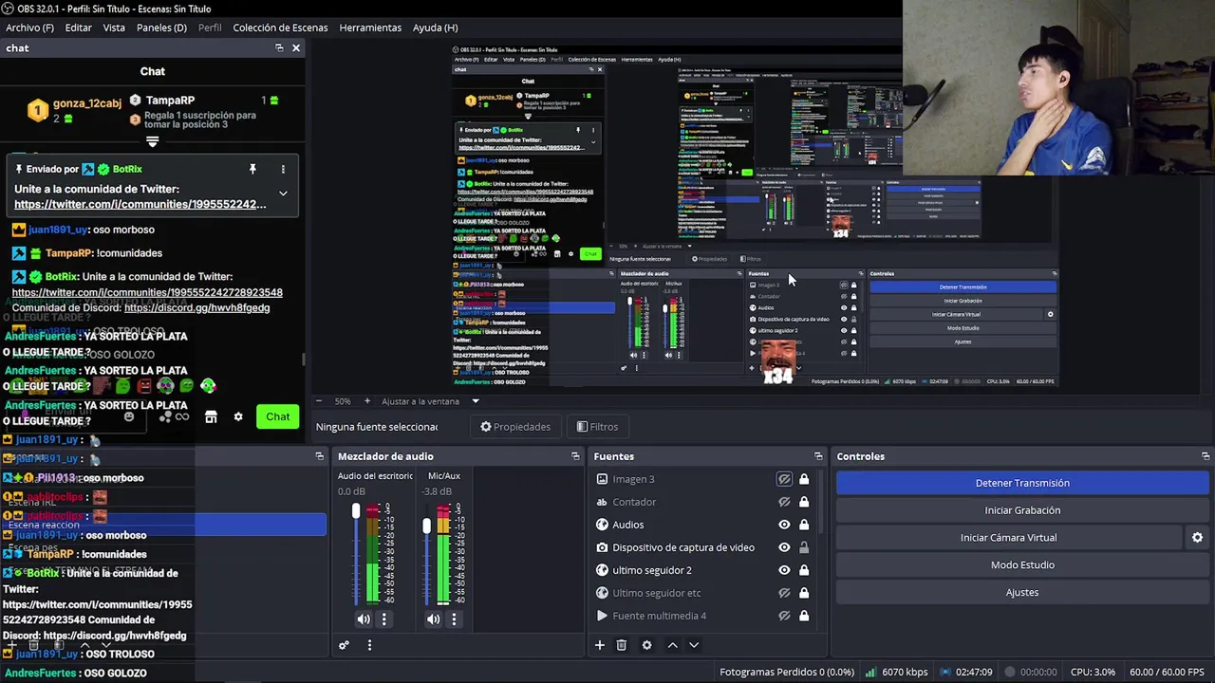The image size is (1215, 683).
Task: Hide Dispositivo de captura de video source
Action: (x=784, y=547)
